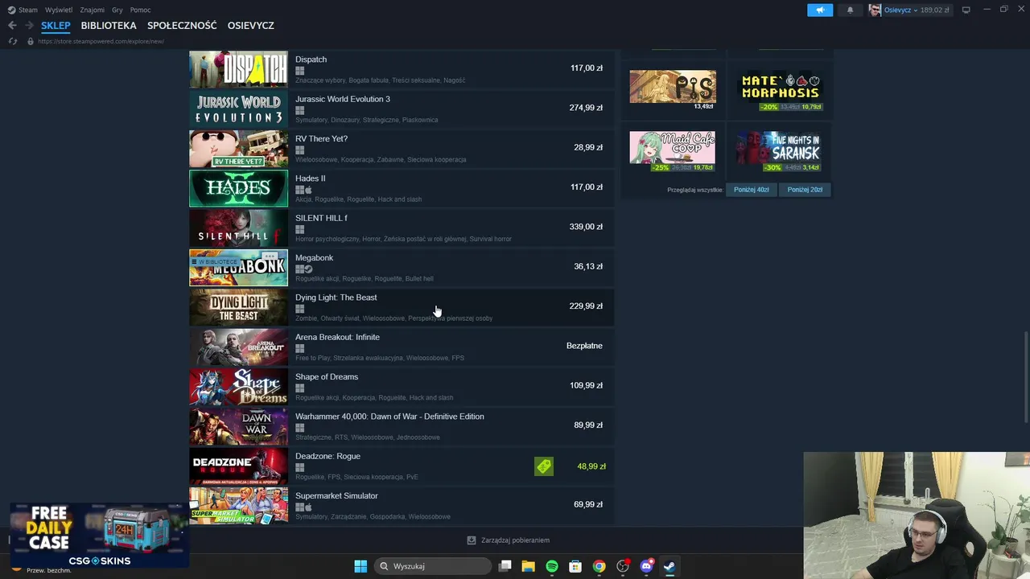Screen dimensions: 1030x579
Task: Click the Poniżej 20zł button
Action: (x=805, y=190)
